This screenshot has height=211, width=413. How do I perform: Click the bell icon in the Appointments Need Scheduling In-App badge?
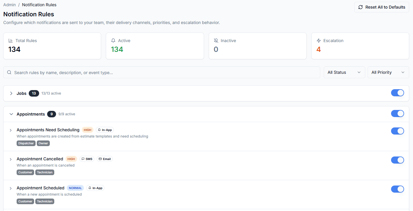[99, 130]
